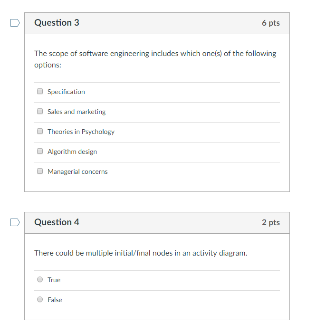
Task: Enable the Theories in Psychology checkbox
Action: click(x=40, y=132)
